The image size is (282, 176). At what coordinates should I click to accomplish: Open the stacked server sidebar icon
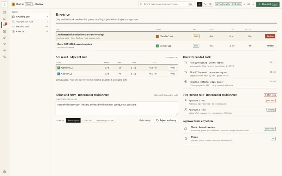coord(5,31)
